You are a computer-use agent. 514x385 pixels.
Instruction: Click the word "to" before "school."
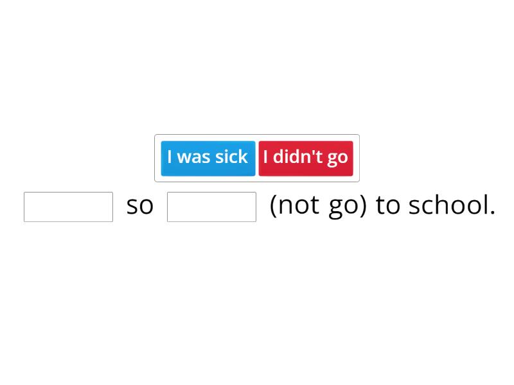pos(388,205)
